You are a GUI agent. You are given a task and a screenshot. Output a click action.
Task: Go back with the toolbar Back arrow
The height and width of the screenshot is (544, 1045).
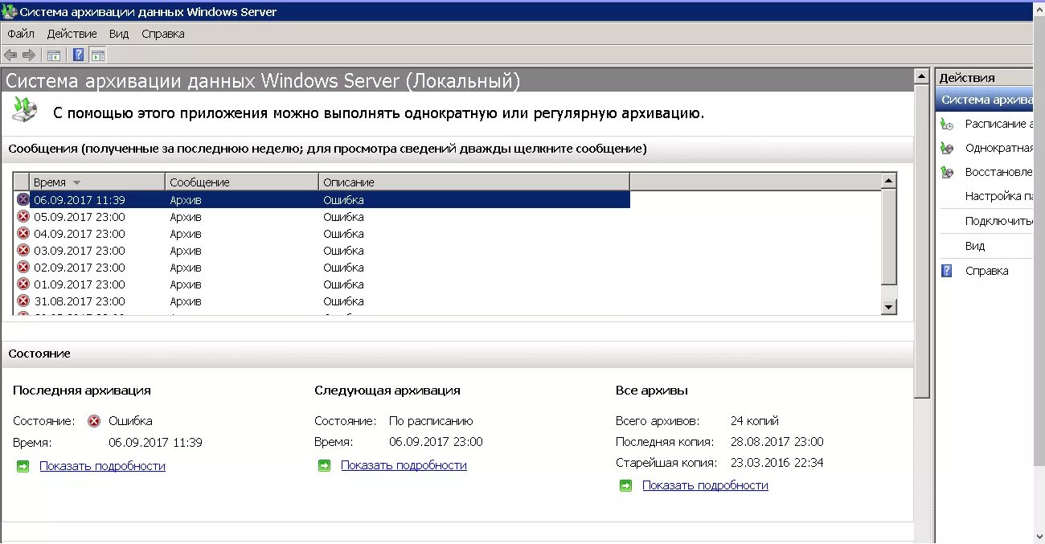[x=10, y=55]
